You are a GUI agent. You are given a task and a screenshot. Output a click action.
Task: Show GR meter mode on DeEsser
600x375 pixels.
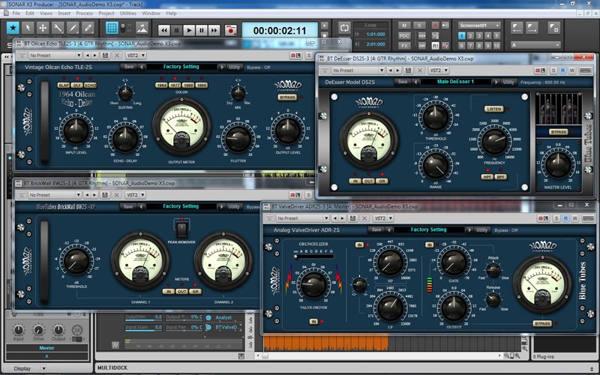[382, 181]
